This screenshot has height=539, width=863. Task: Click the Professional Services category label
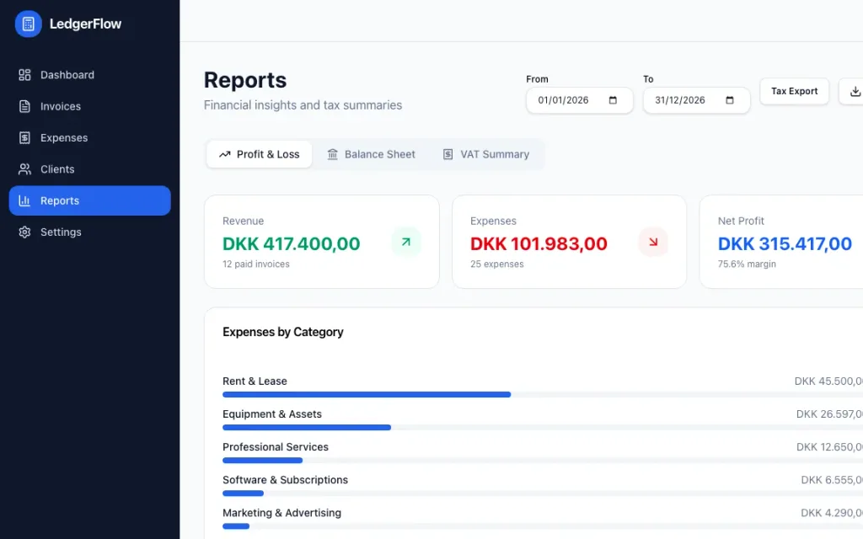click(276, 447)
